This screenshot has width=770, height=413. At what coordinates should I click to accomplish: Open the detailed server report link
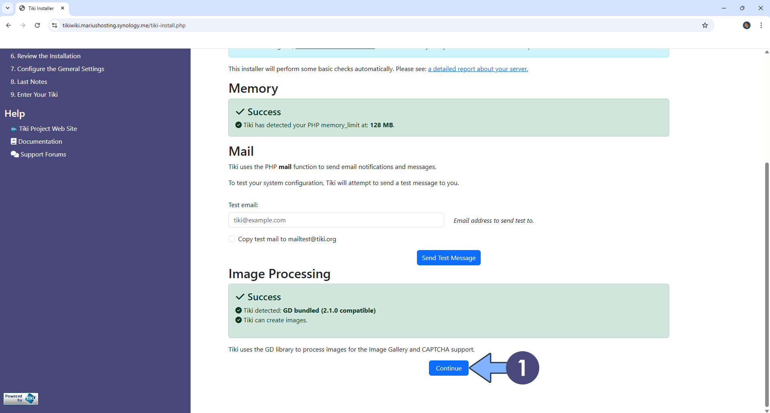tap(477, 69)
